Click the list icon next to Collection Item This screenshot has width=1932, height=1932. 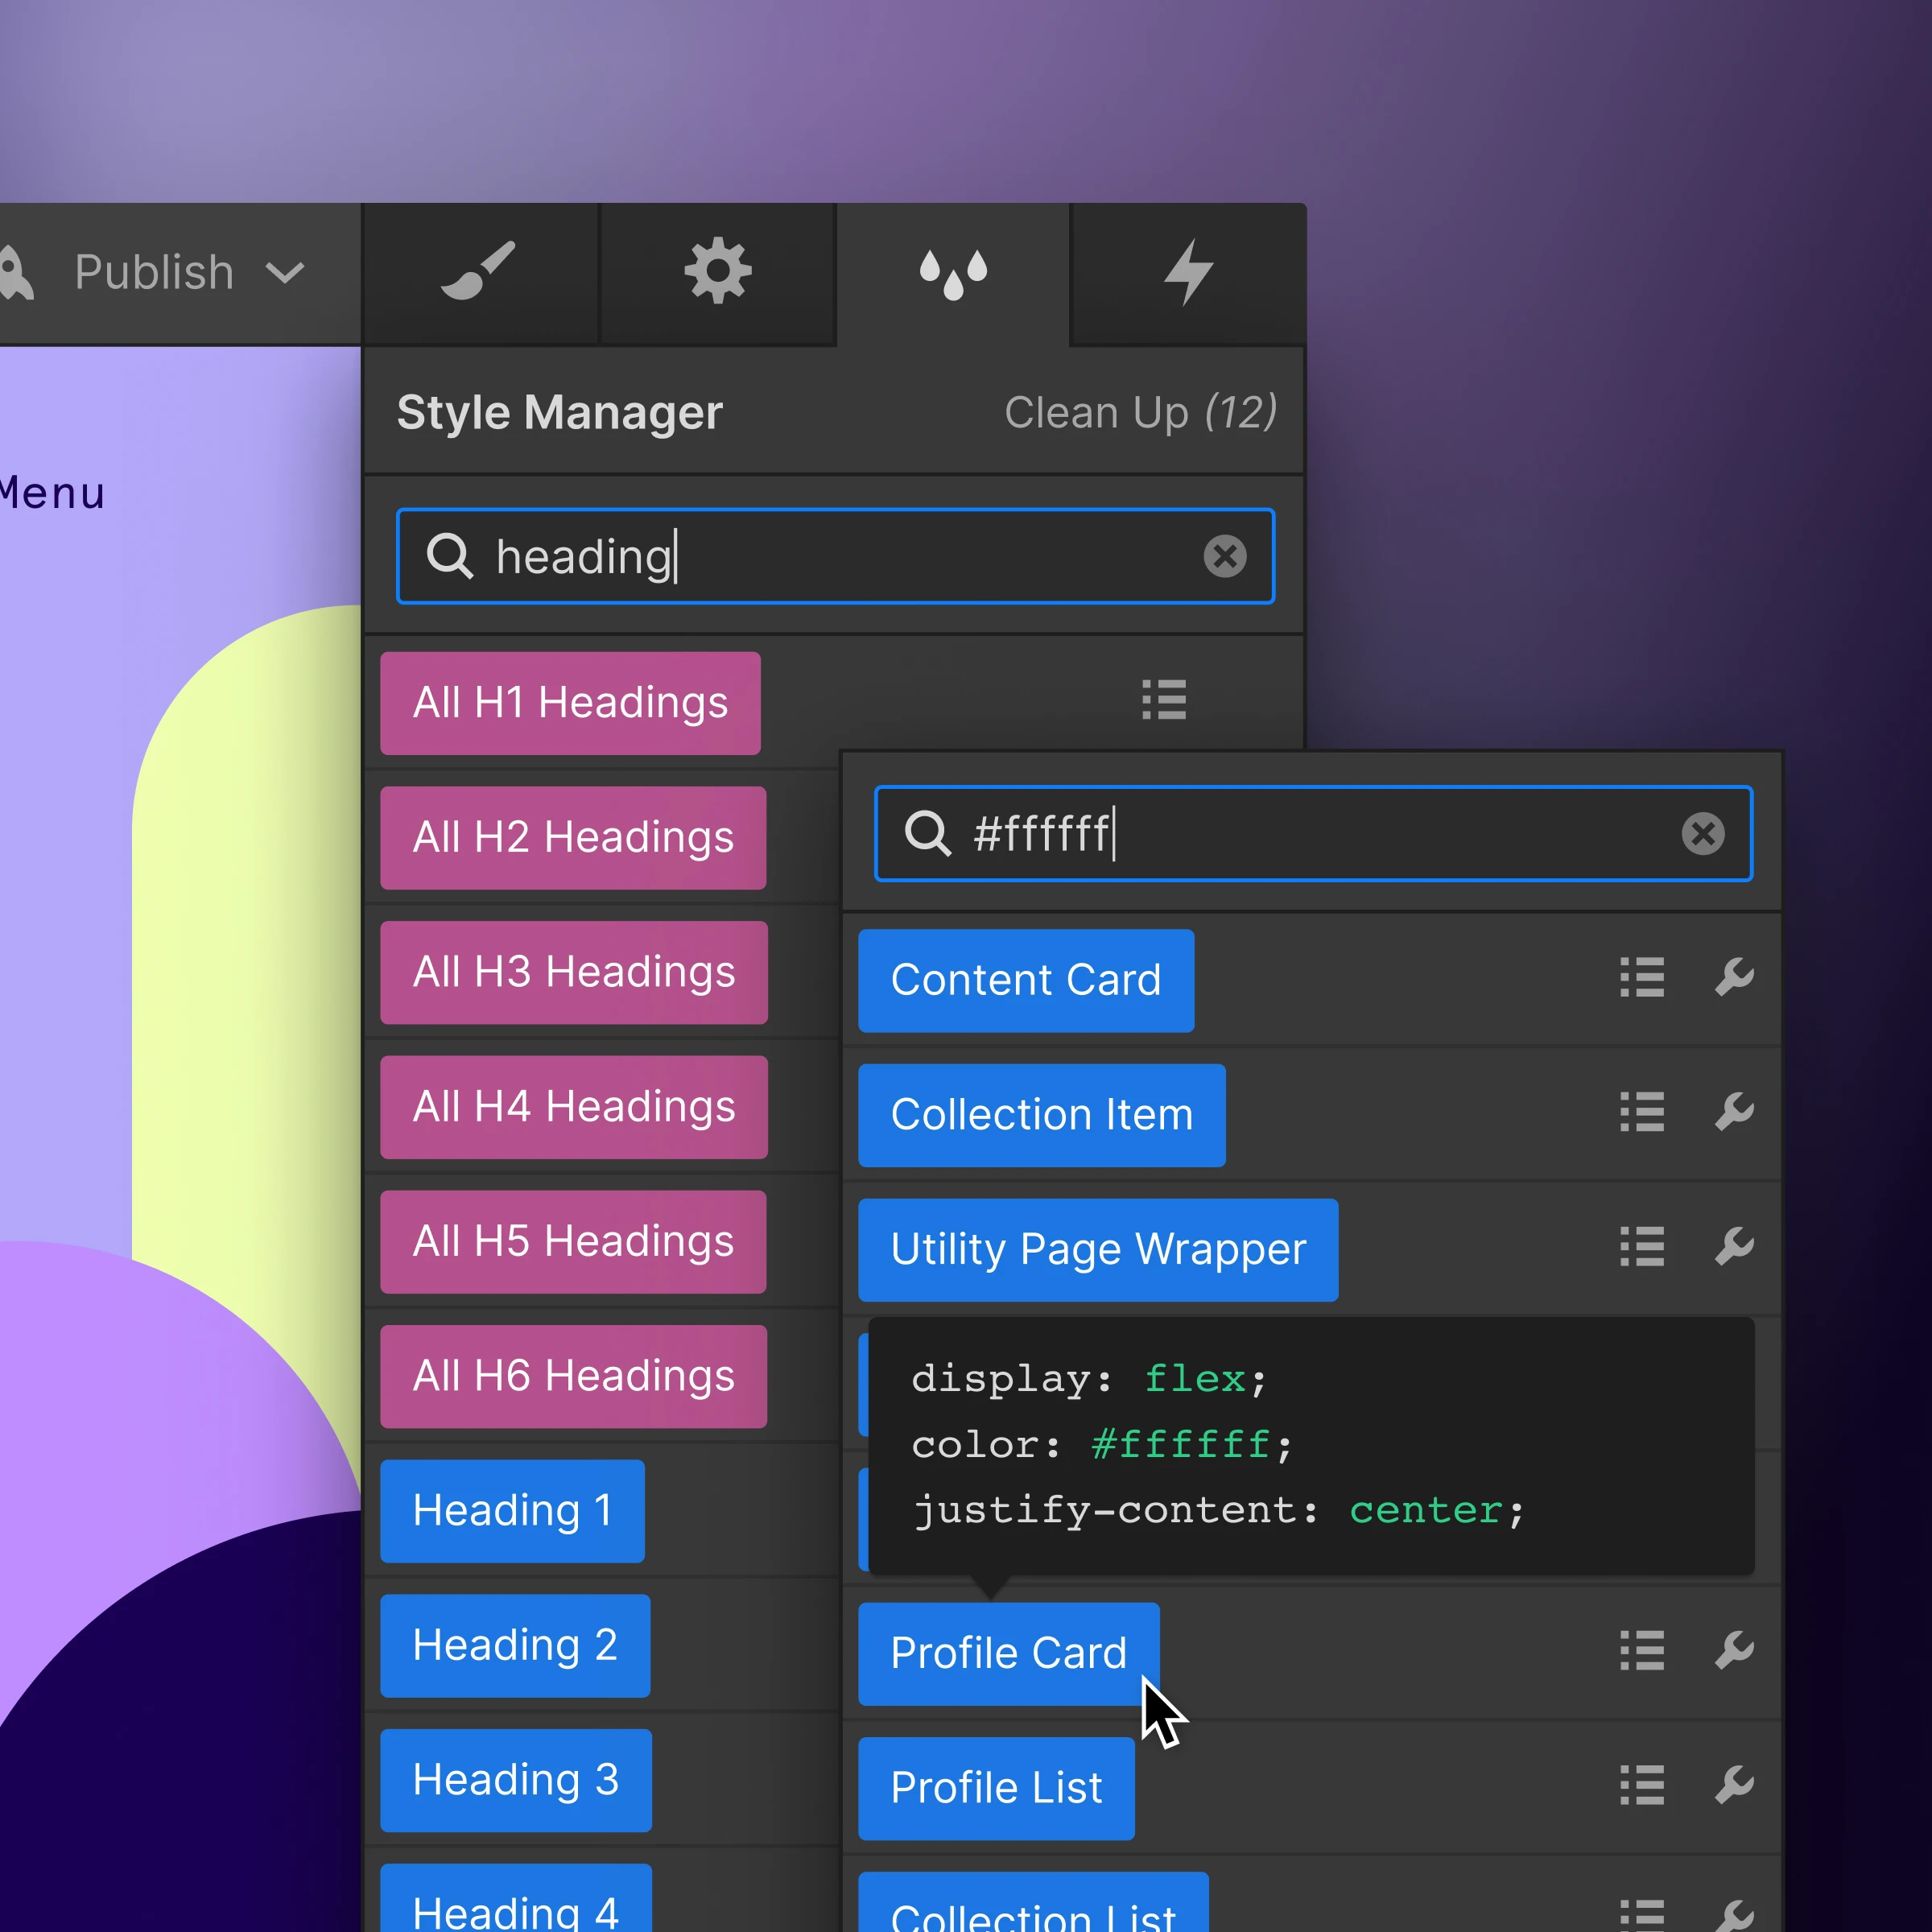(1641, 1113)
